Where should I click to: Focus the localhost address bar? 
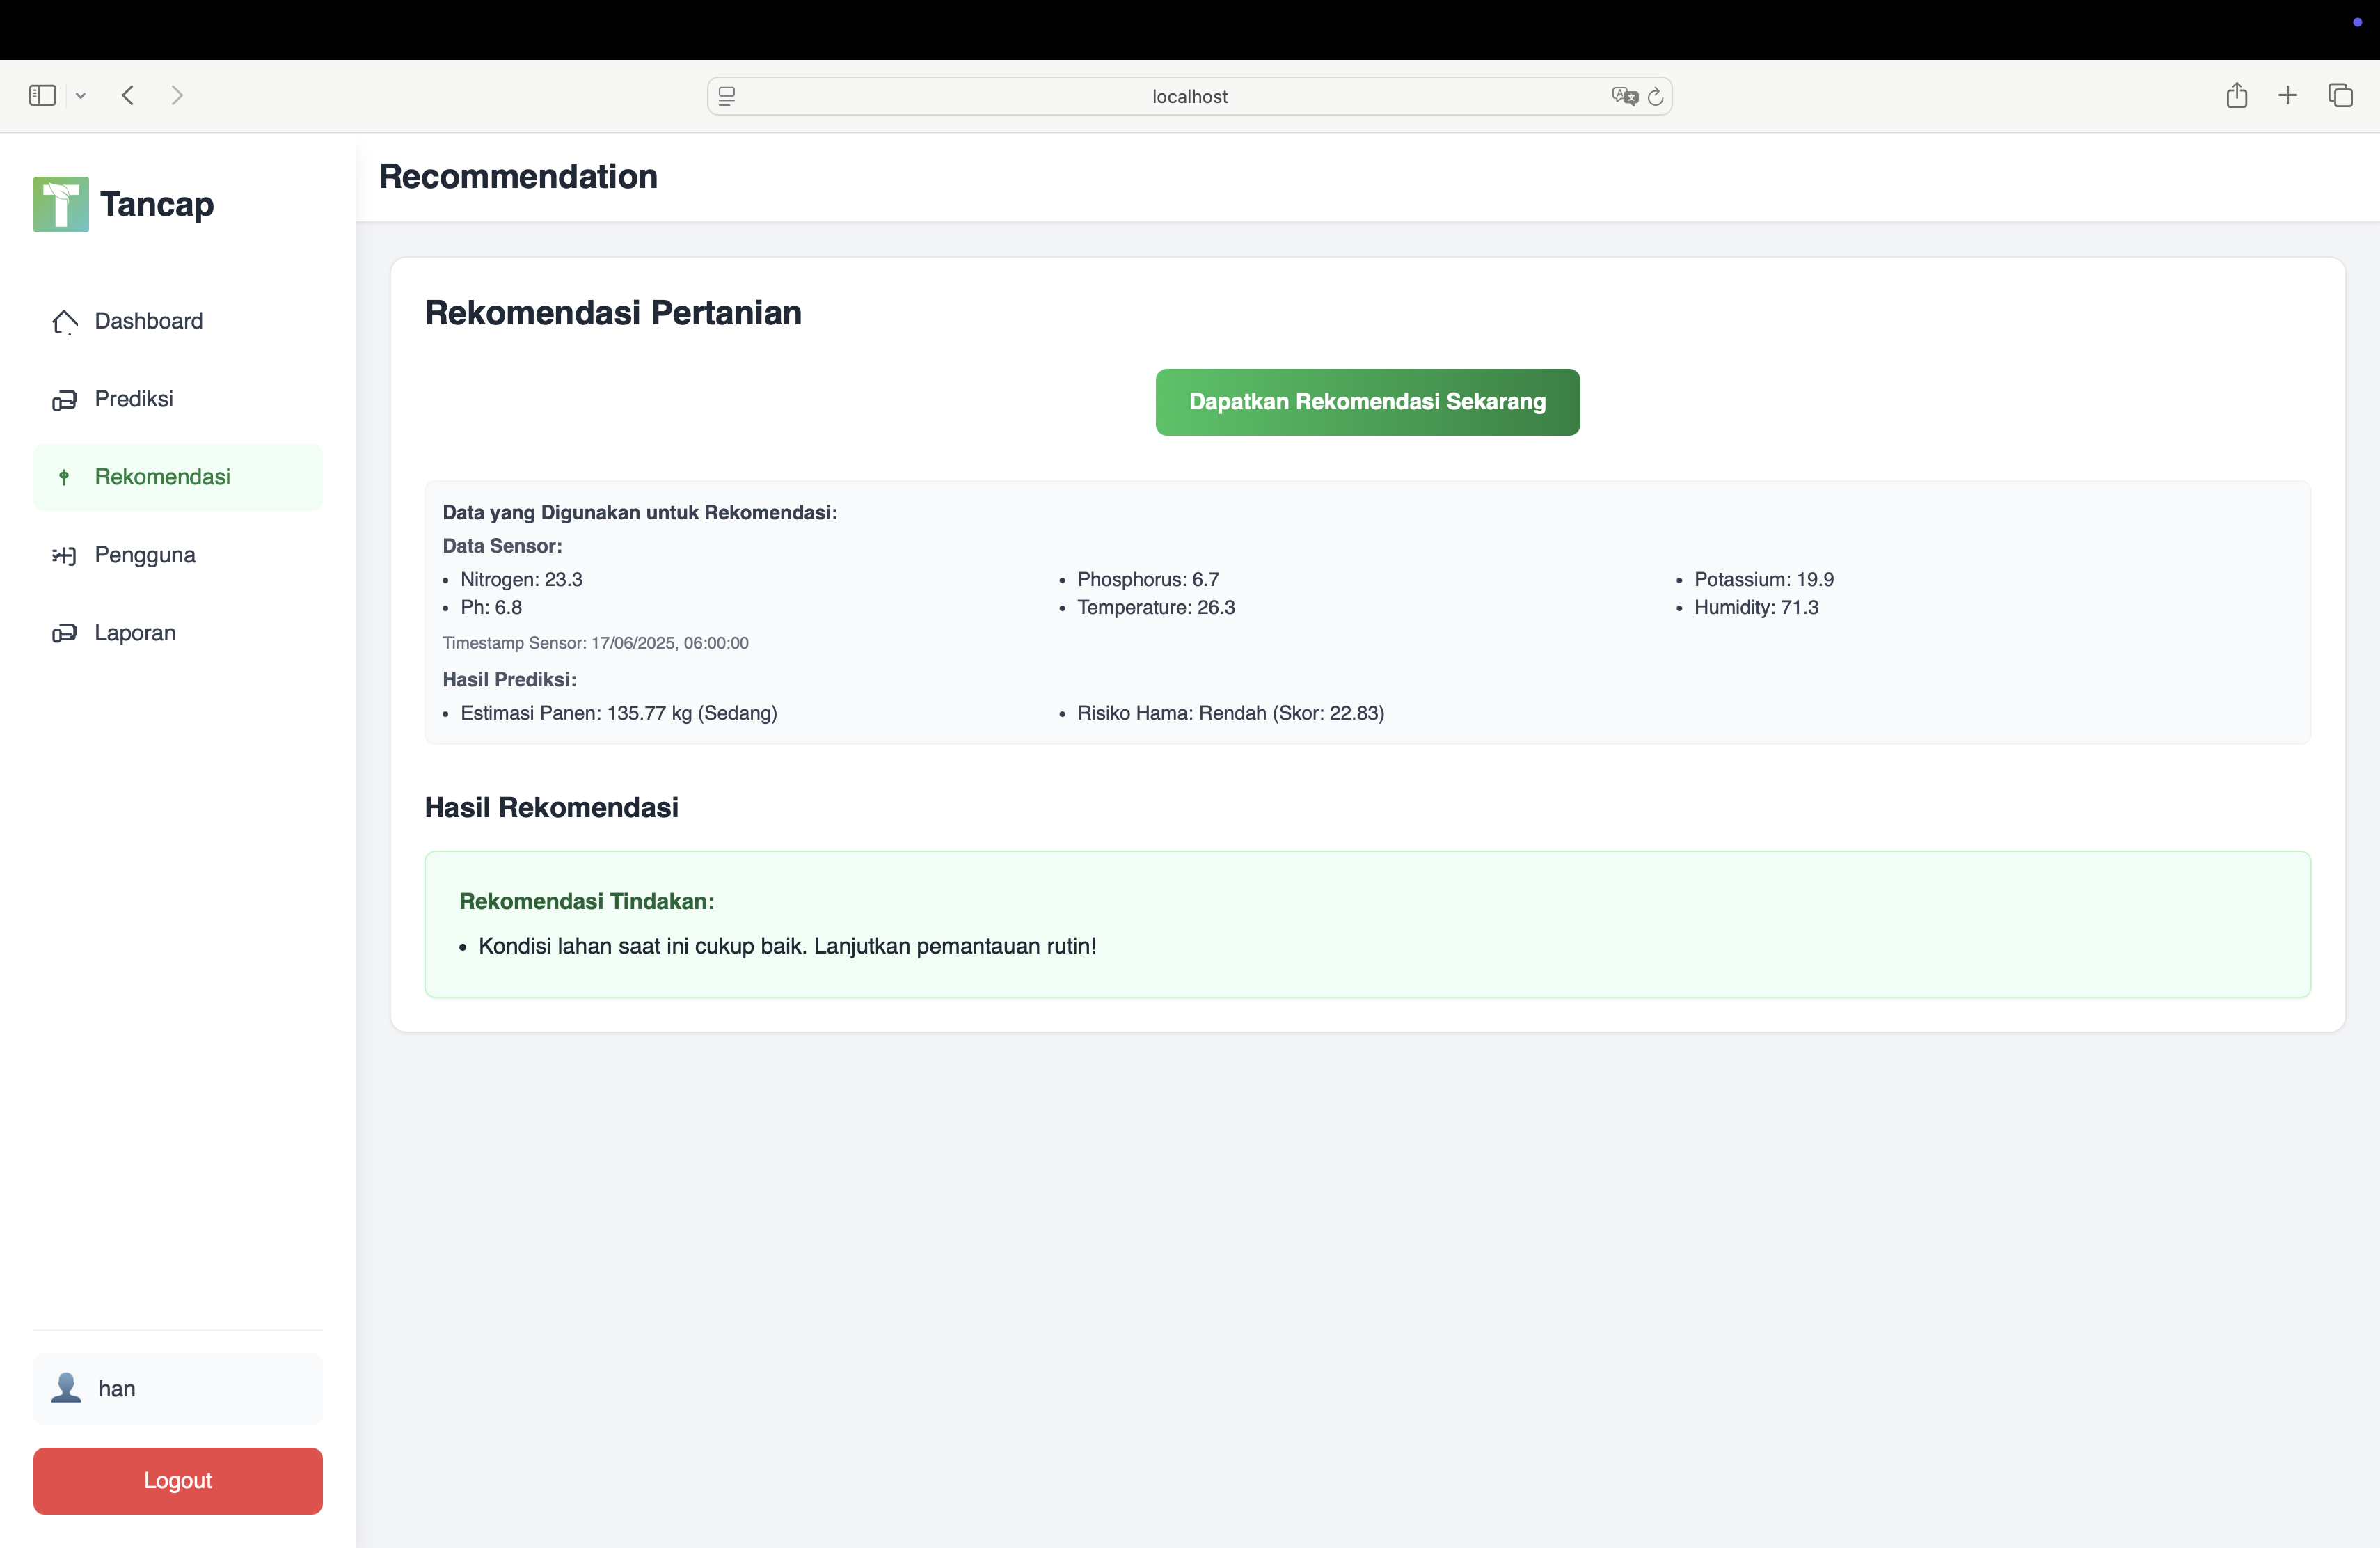pos(1189,96)
